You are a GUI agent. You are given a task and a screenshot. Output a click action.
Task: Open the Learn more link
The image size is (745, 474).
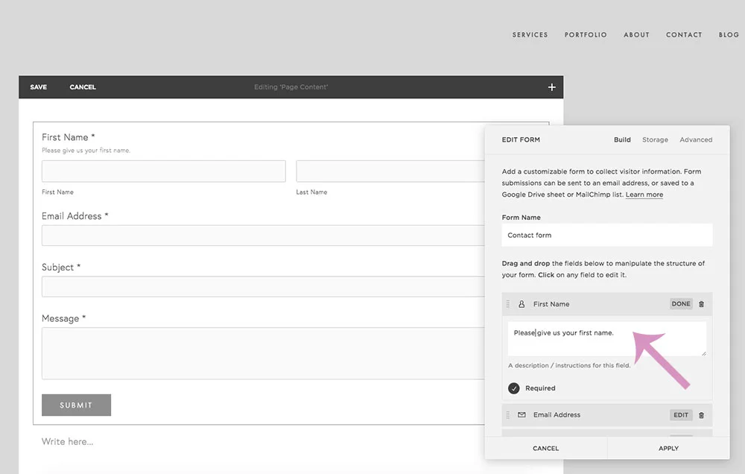[644, 195]
